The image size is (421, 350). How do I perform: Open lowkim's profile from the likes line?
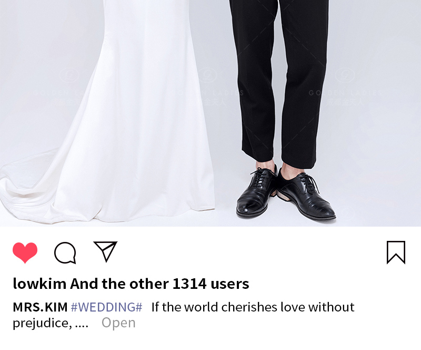pyautogui.click(x=39, y=284)
